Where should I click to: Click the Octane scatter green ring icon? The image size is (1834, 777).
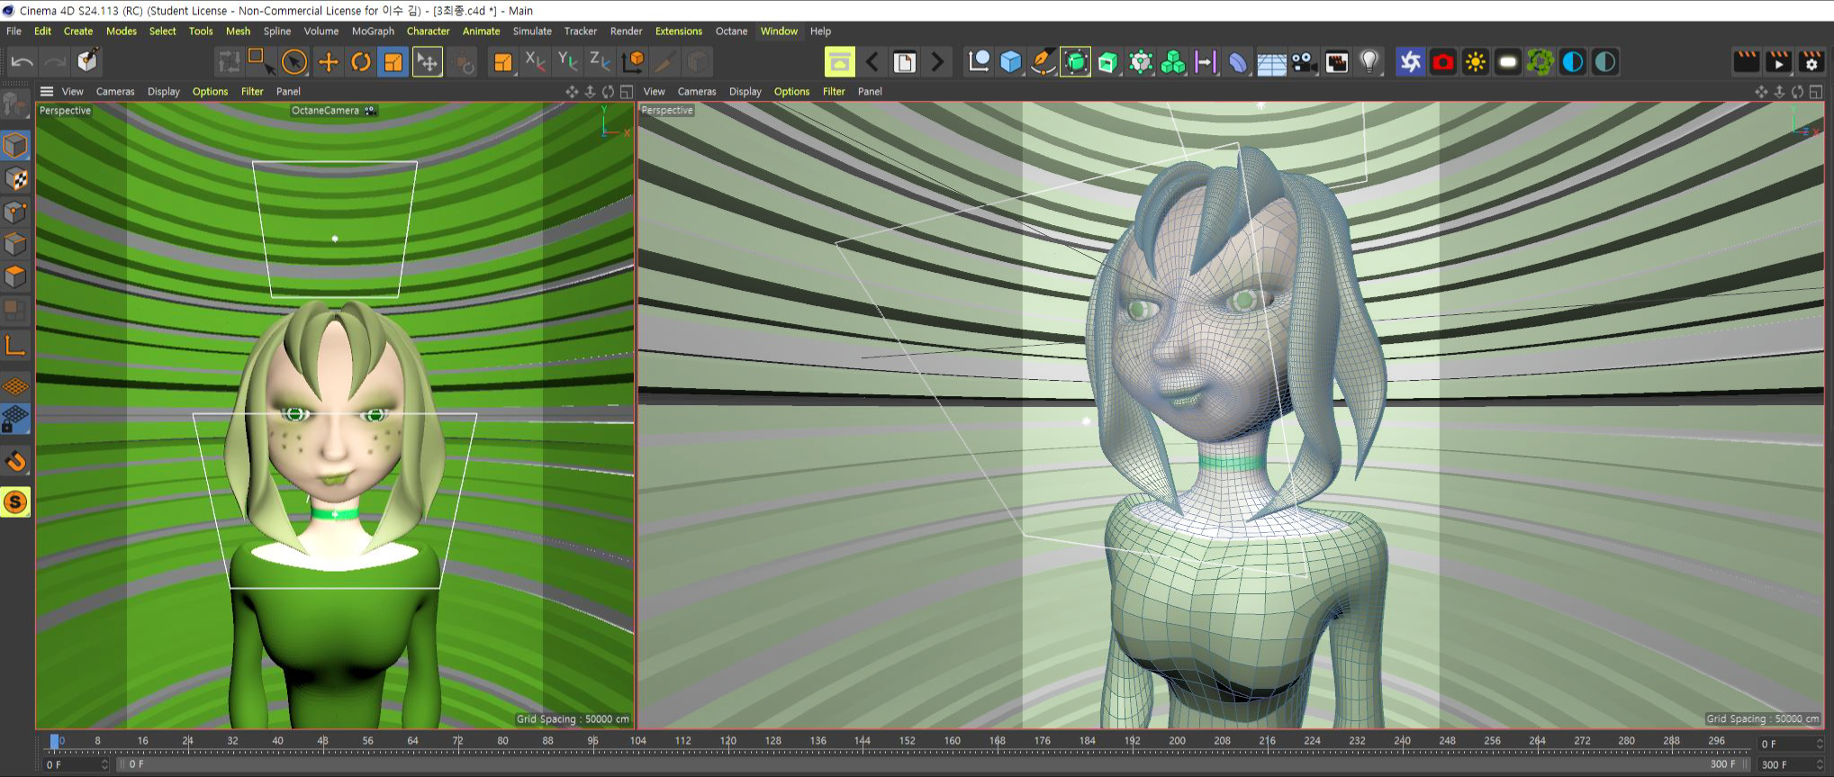tap(1540, 61)
